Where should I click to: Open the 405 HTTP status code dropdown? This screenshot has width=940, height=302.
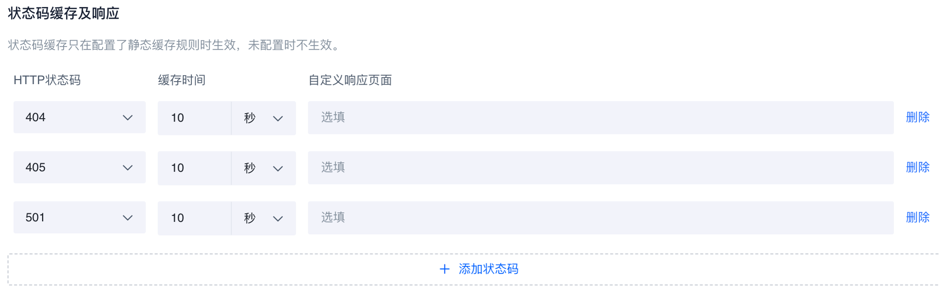pos(79,167)
